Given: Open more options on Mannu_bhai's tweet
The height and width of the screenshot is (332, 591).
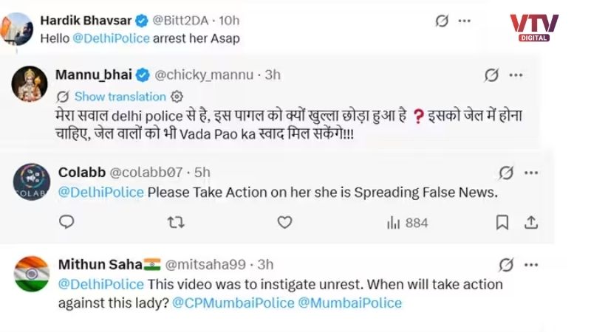Looking at the screenshot, I should click(x=516, y=75).
